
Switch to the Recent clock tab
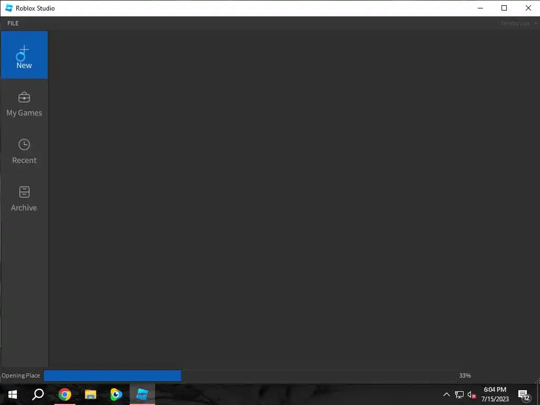(x=24, y=151)
